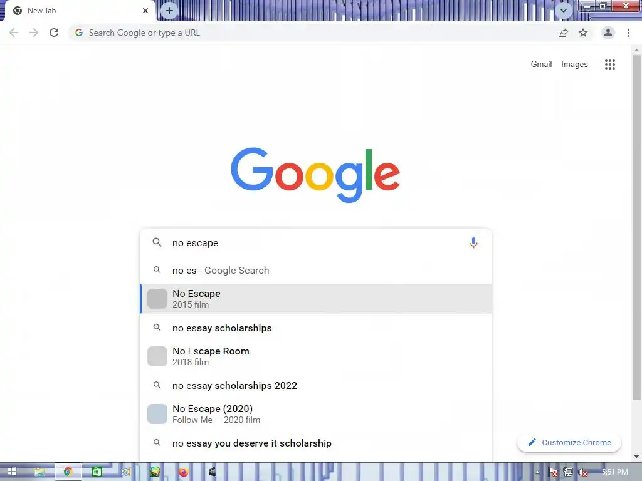Open the Google apps grid
Viewport: 642px width, 481px height.
(609, 65)
